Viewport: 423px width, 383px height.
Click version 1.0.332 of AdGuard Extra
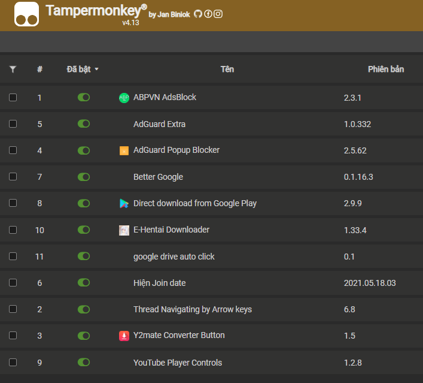[357, 124]
